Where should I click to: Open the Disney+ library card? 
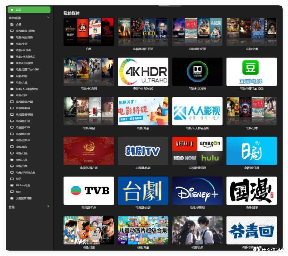click(x=197, y=190)
